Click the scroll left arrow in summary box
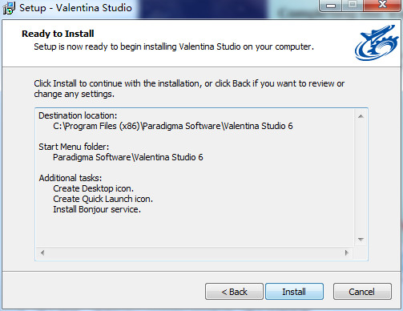The height and width of the screenshot is (311, 403). pos(42,252)
